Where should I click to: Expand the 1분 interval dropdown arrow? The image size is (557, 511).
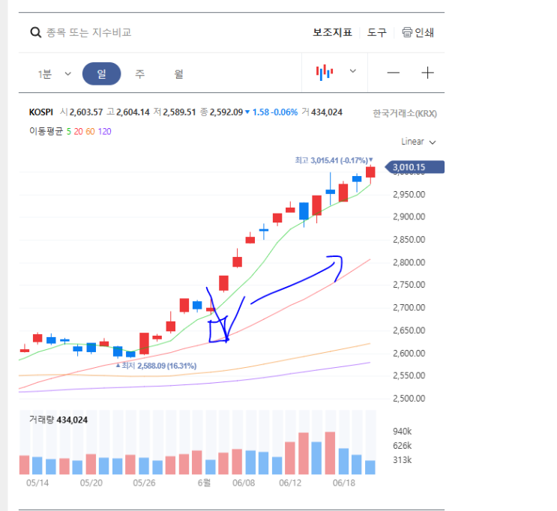tap(68, 74)
